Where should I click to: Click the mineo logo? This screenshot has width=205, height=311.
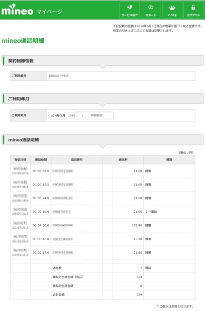click(x=17, y=10)
